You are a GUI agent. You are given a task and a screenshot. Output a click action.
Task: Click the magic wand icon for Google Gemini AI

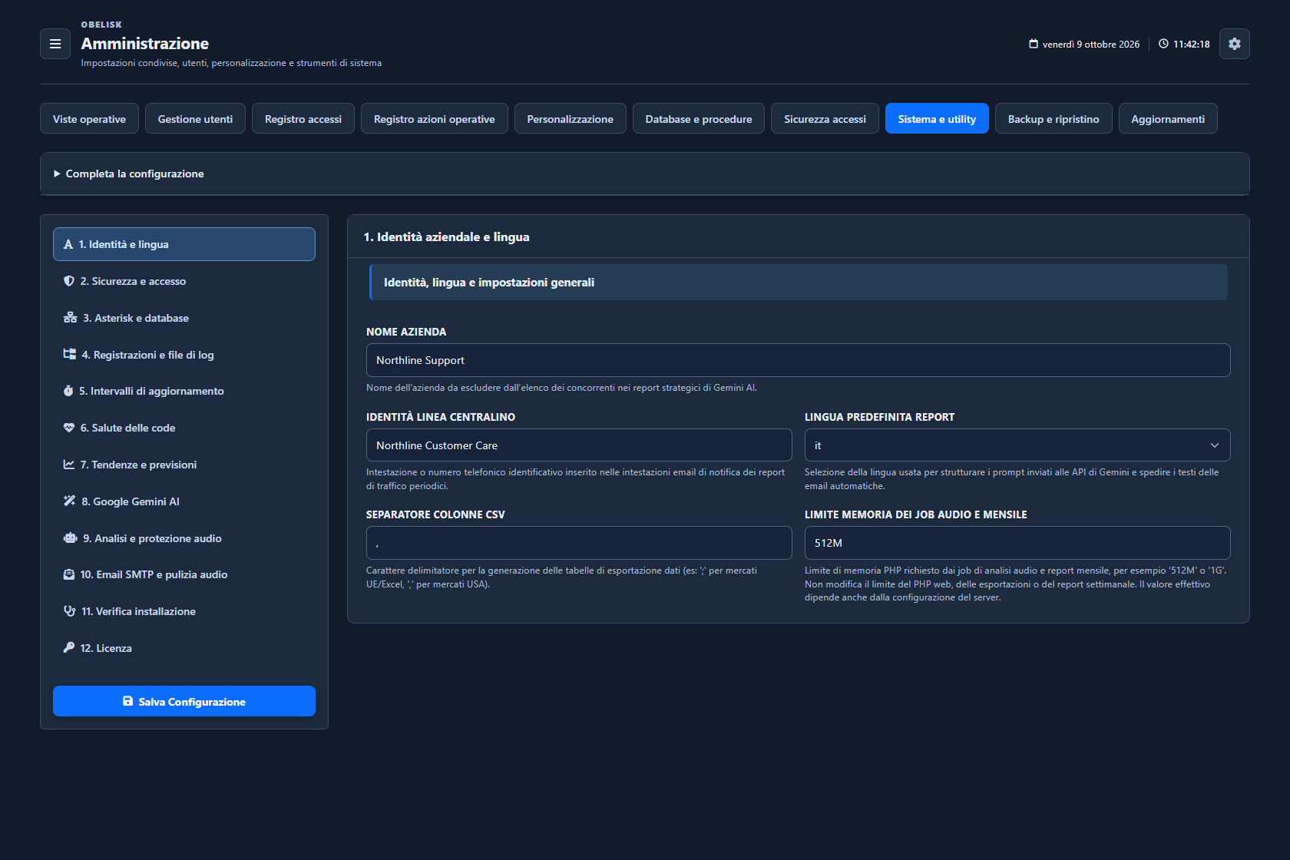click(x=70, y=501)
